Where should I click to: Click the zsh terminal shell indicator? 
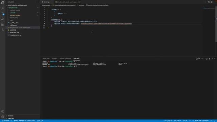(198, 59)
